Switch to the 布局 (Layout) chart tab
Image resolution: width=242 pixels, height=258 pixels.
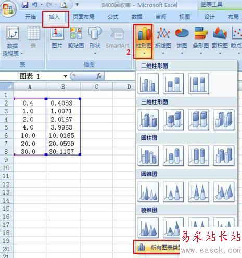pos(233,17)
